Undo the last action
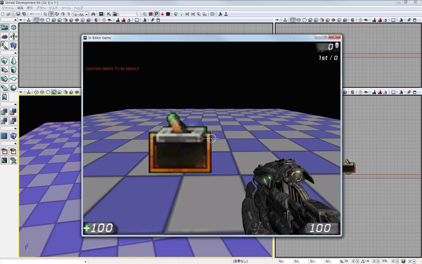The height and width of the screenshot is (264, 422). (x=32, y=14)
